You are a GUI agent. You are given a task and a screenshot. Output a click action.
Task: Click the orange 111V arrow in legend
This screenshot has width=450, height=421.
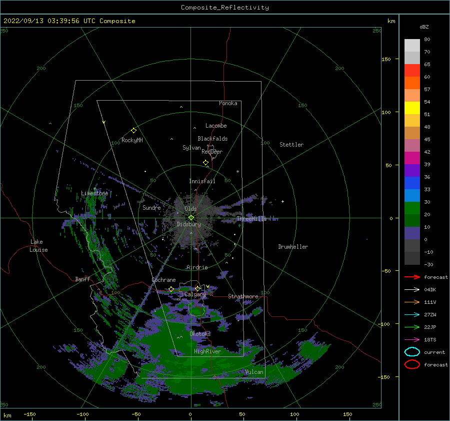(412, 302)
